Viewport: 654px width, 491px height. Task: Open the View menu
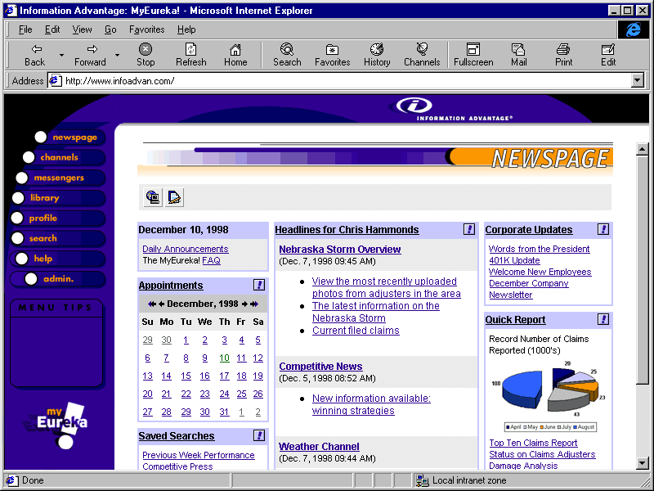tap(82, 29)
